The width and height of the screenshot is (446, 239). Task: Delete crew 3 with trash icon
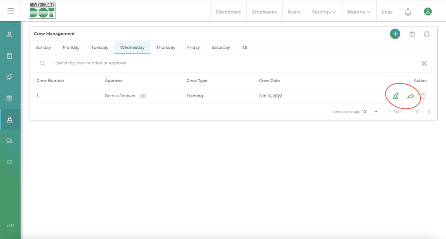(423, 96)
